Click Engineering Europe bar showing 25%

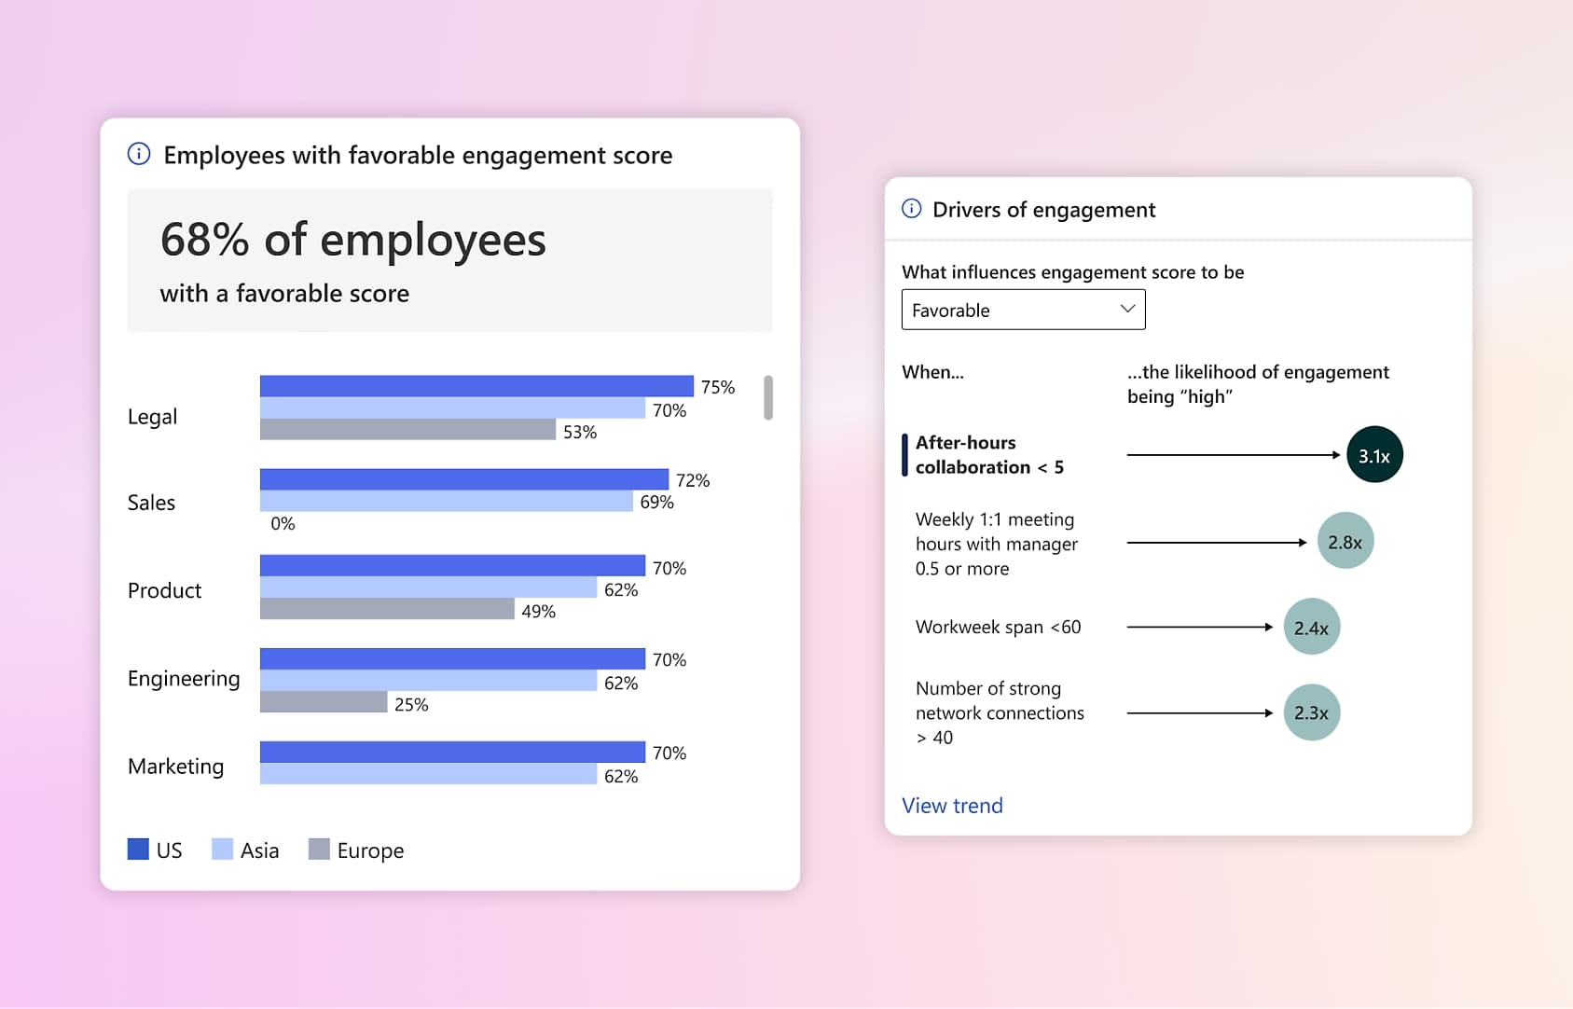(323, 702)
